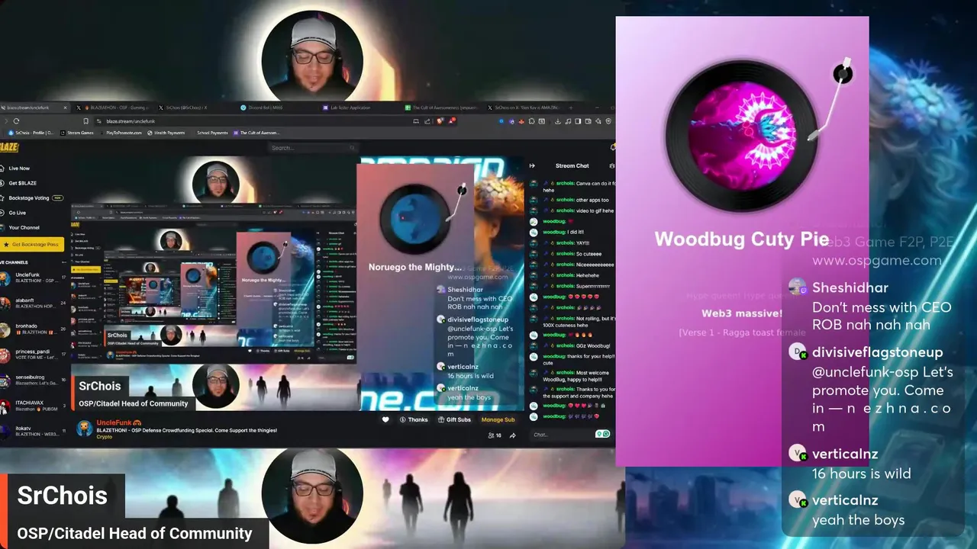Click the notification bell on Blaze

(x=613, y=147)
